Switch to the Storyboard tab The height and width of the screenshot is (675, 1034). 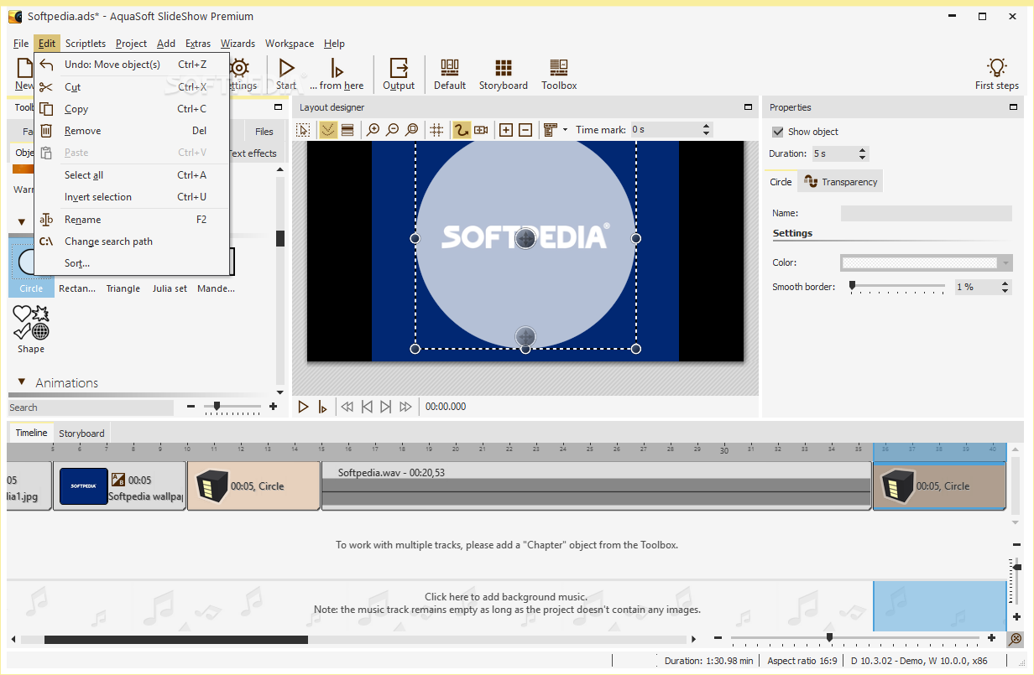coord(81,434)
